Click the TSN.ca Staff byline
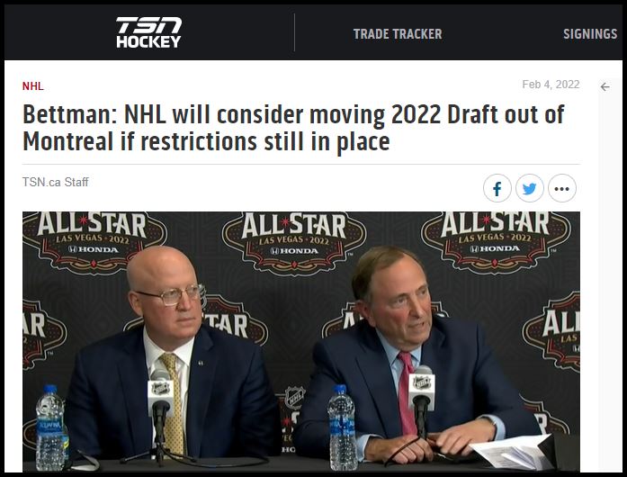The height and width of the screenshot is (477, 627). [x=55, y=182]
